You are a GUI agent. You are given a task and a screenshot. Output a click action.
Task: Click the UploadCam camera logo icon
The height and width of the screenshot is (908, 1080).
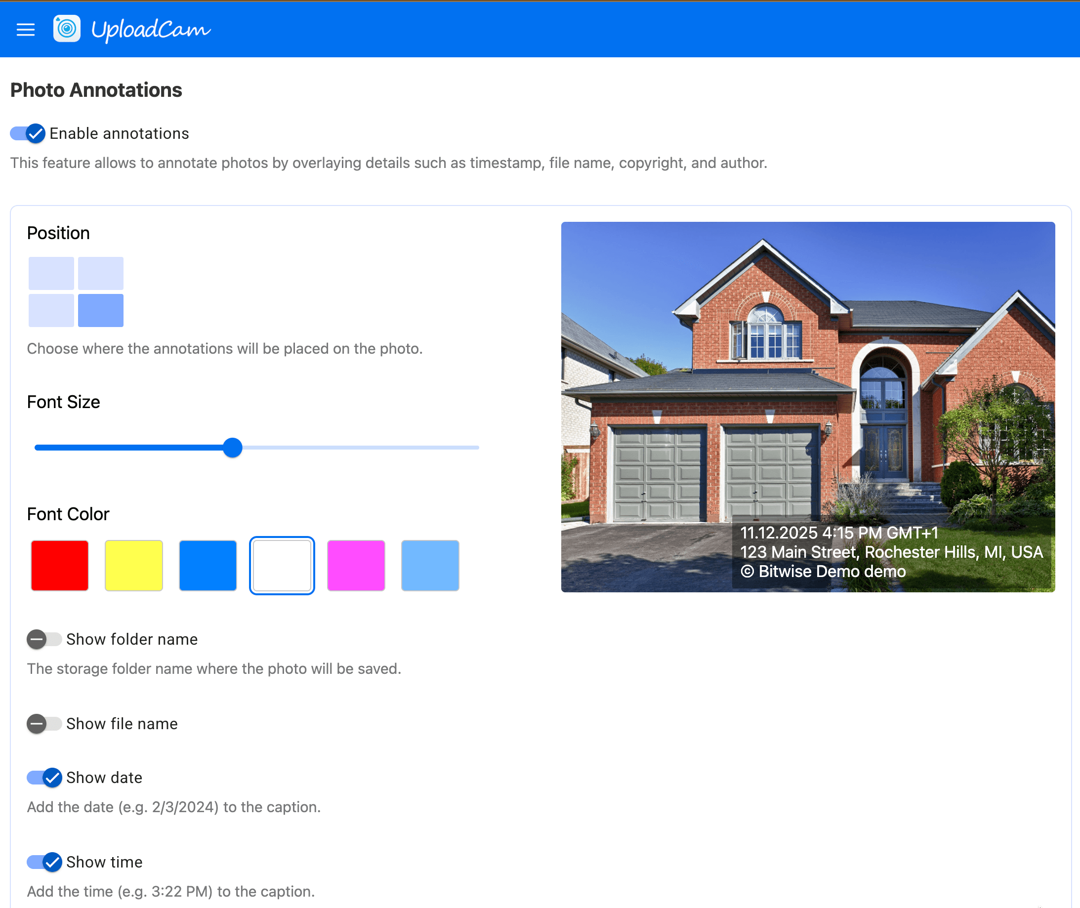pos(67,29)
